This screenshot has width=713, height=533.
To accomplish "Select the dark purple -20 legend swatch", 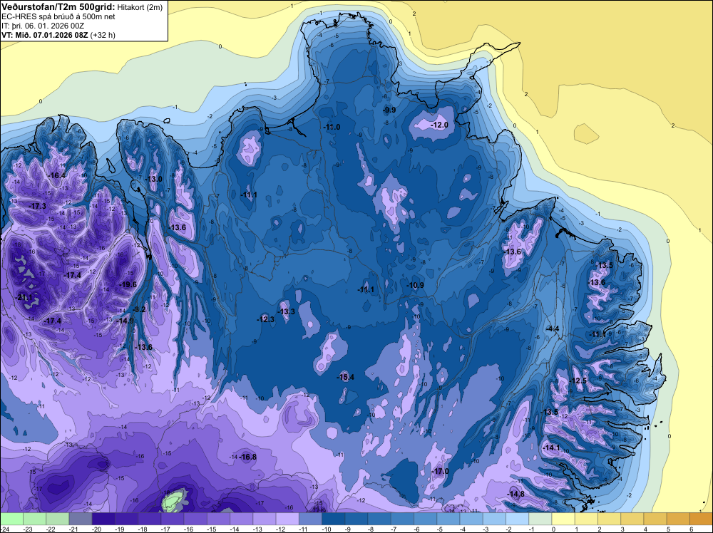I will coord(103,519).
